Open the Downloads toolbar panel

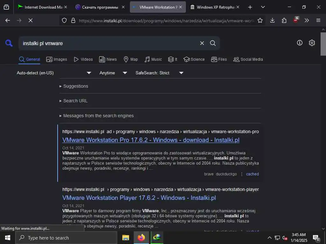point(273,20)
